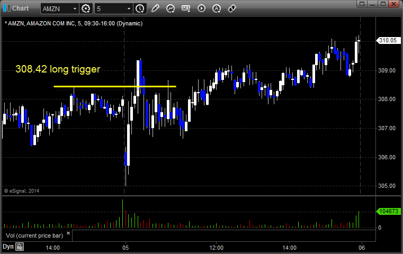The height and width of the screenshot is (254, 403).
Task: Minimize the chart window
Action: pos(373,4)
